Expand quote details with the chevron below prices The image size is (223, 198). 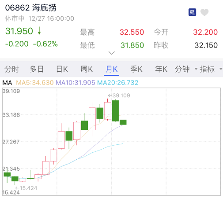tap(112, 53)
